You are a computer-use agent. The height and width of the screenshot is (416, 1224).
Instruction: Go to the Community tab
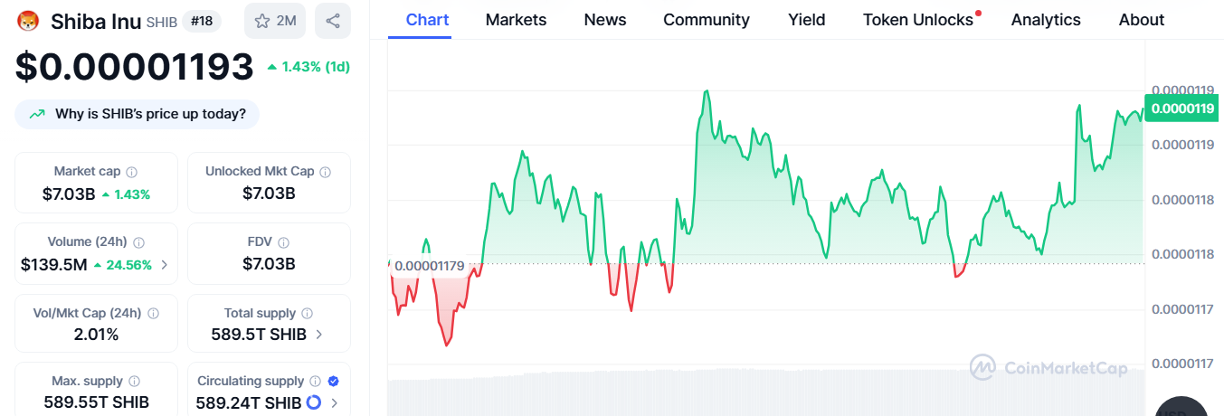click(x=707, y=20)
